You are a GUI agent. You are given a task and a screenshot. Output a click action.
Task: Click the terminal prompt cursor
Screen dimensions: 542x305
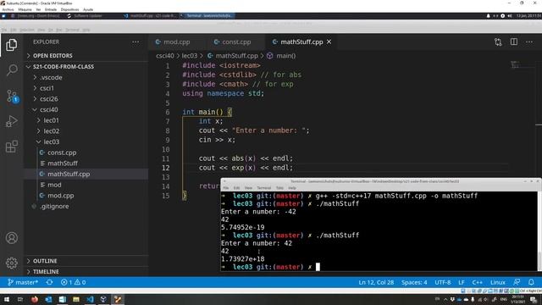pos(318,267)
